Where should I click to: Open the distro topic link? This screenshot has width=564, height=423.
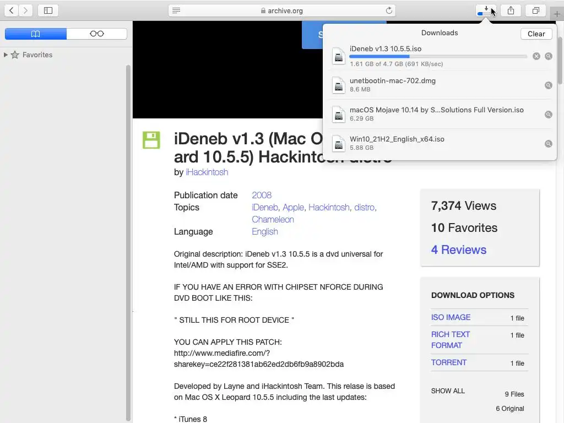pos(364,207)
